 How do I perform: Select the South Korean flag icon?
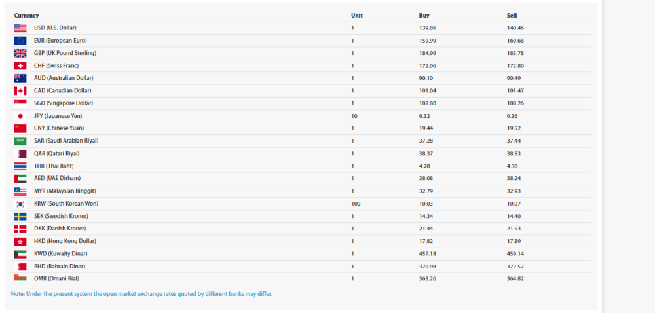[20, 204]
